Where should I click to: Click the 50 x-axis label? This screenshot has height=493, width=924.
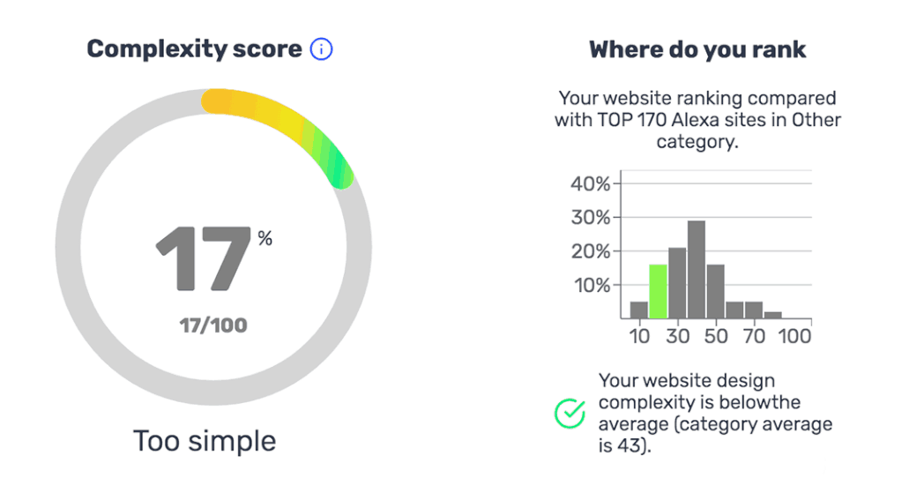(715, 336)
